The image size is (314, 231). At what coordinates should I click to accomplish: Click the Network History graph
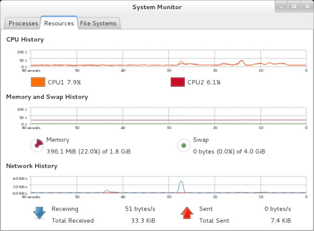(x=168, y=185)
